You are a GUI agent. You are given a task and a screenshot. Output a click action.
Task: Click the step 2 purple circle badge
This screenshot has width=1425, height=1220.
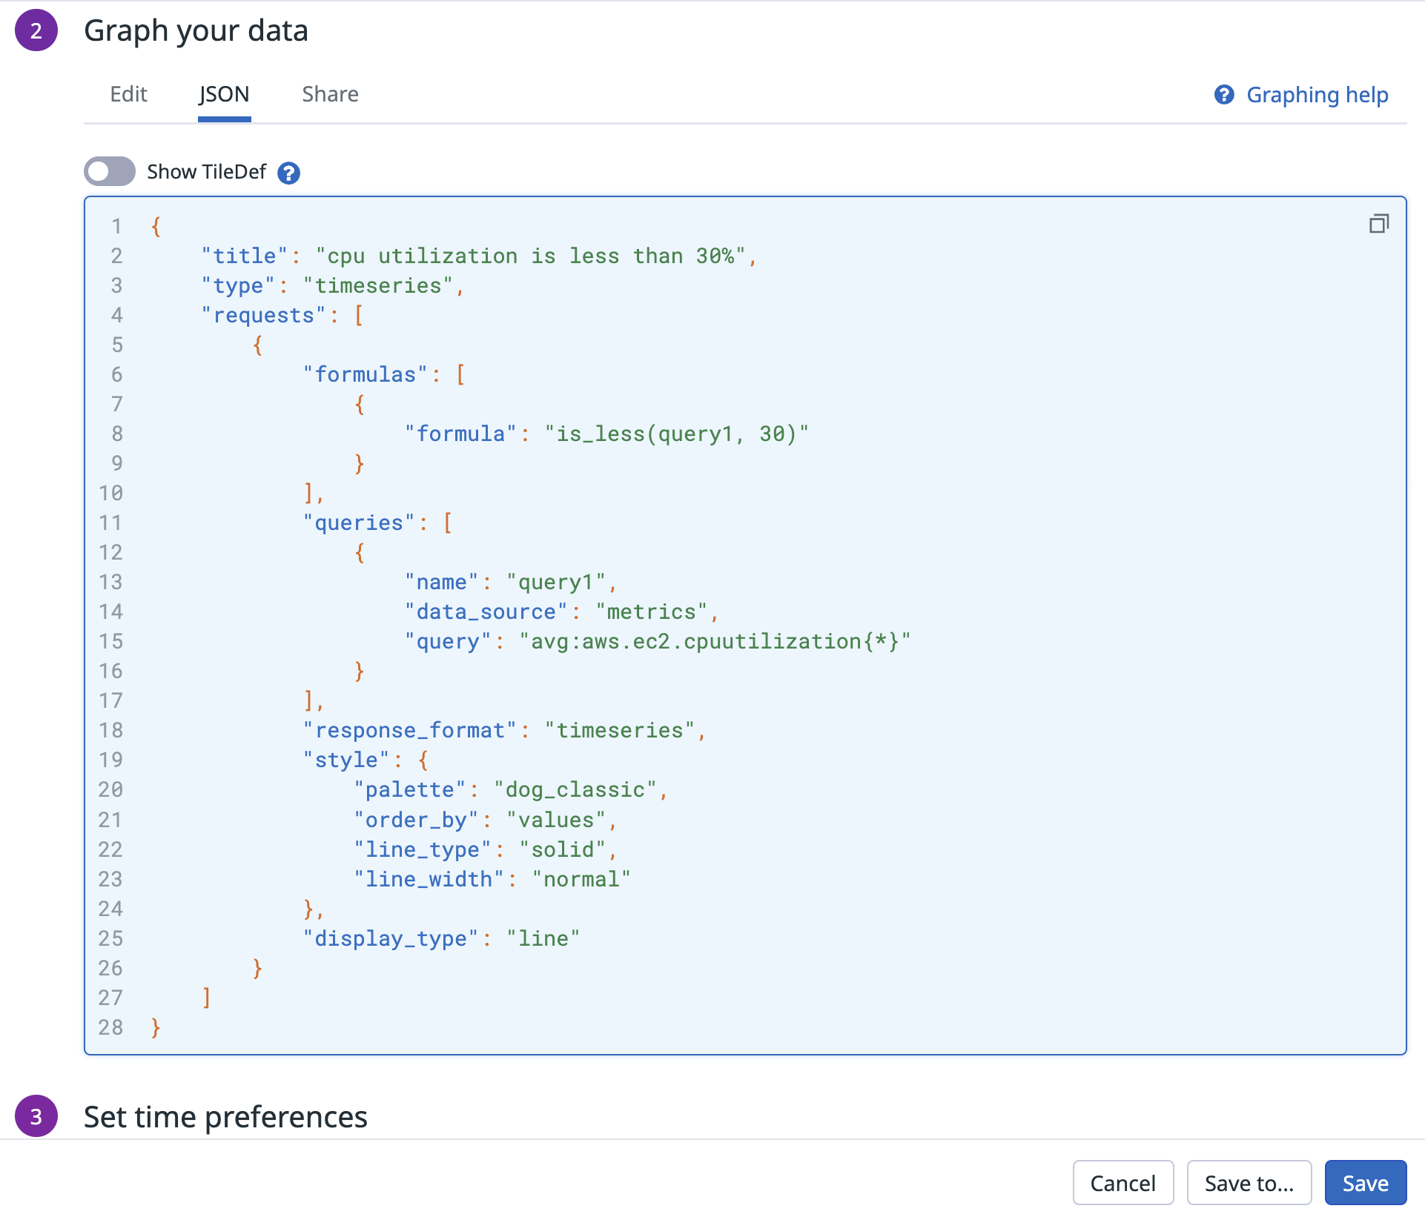pos(36,30)
